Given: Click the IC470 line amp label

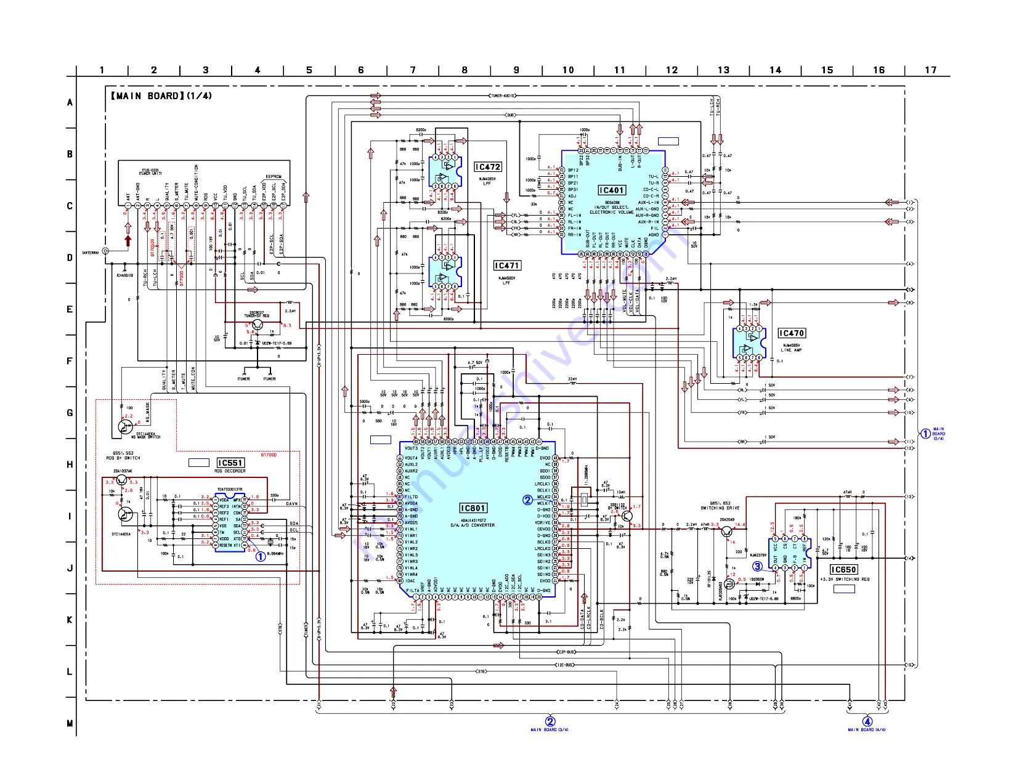Looking at the screenshot, I should [x=792, y=333].
